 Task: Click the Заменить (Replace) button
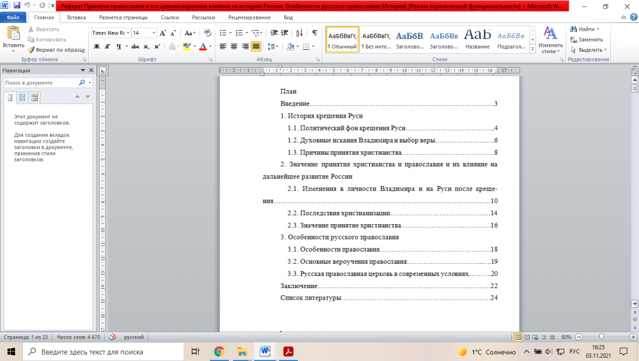click(x=586, y=40)
